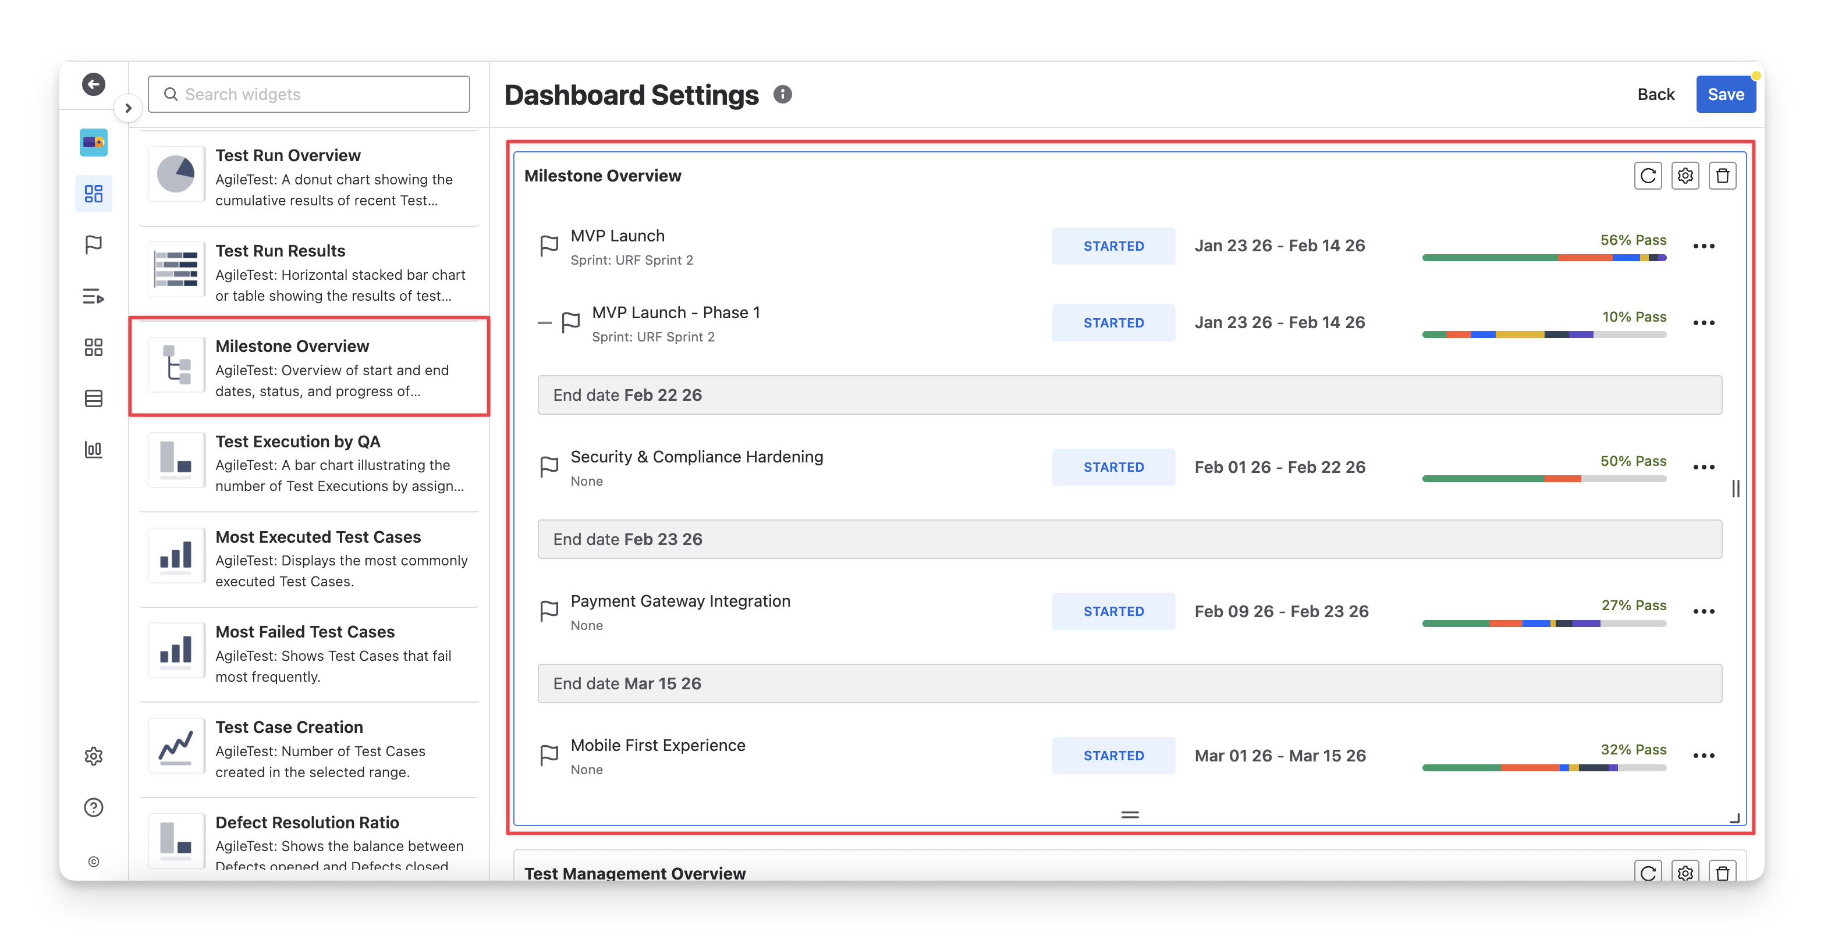1824x940 pixels.
Task: Expand the collapsed sidebar with chevron
Action: [x=128, y=108]
